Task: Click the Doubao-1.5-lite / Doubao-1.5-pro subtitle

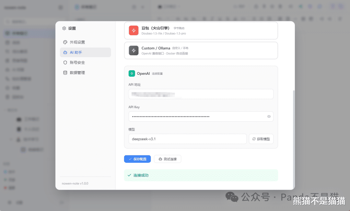Action: coord(164,33)
